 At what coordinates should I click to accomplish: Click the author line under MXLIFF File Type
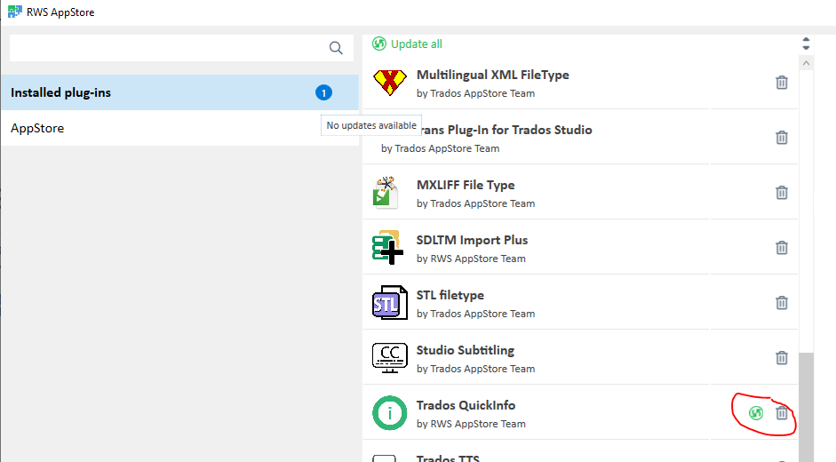click(x=475, y=203)
